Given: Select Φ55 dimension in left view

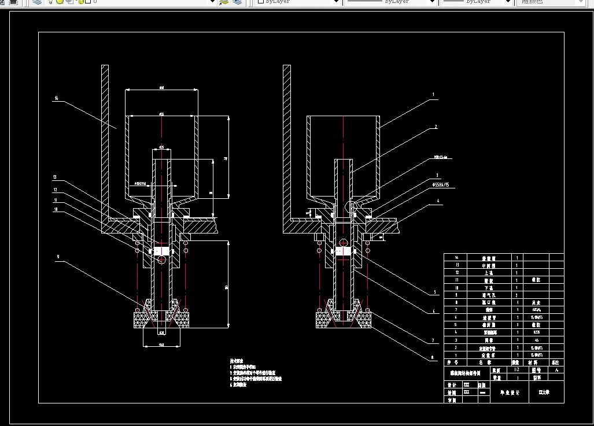Looking at the screenshot, I should [161, 114].
